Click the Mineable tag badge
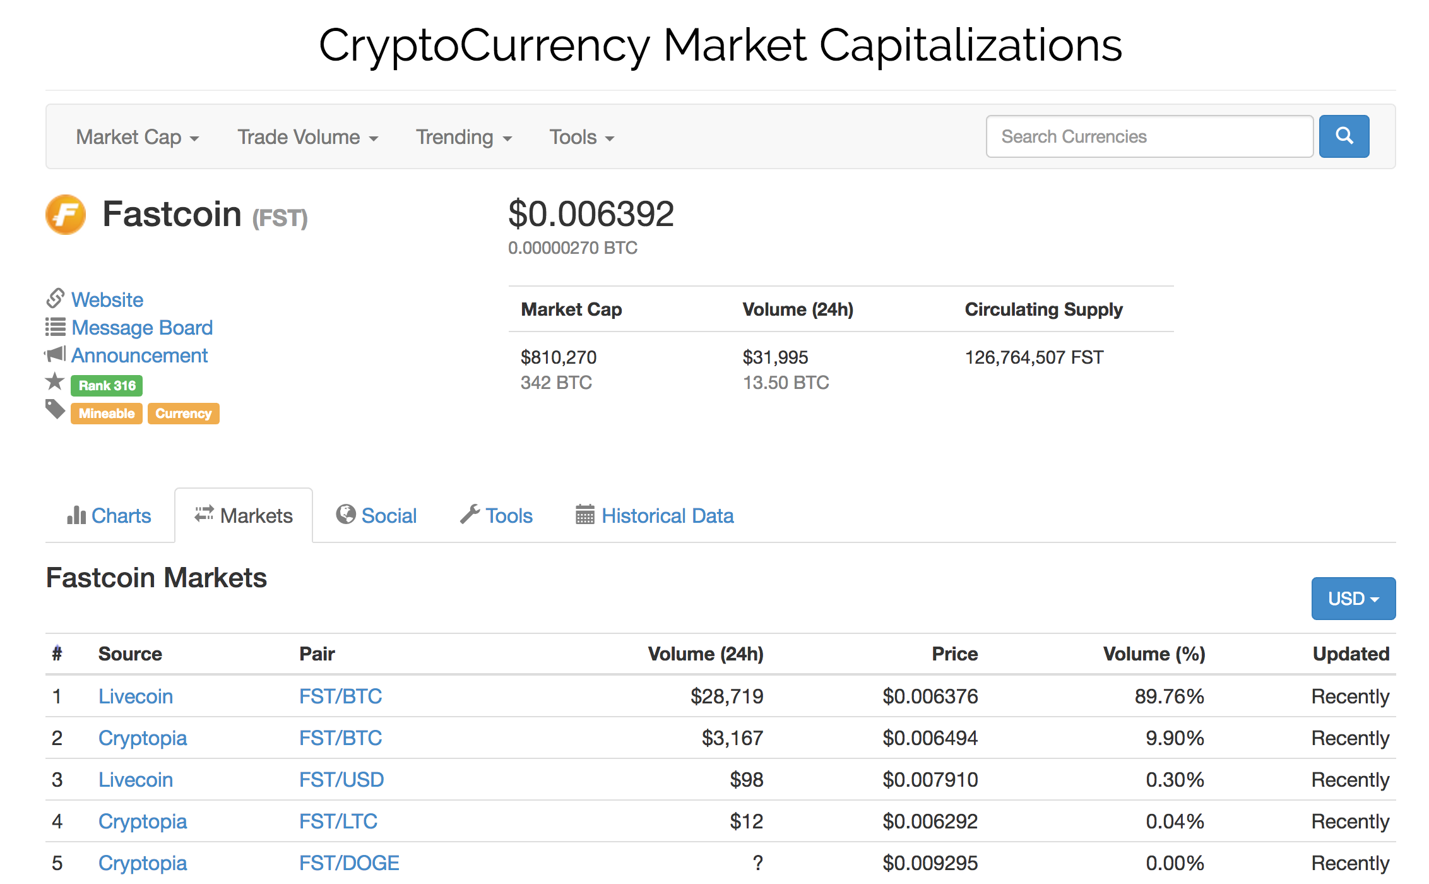 point(106,414)
